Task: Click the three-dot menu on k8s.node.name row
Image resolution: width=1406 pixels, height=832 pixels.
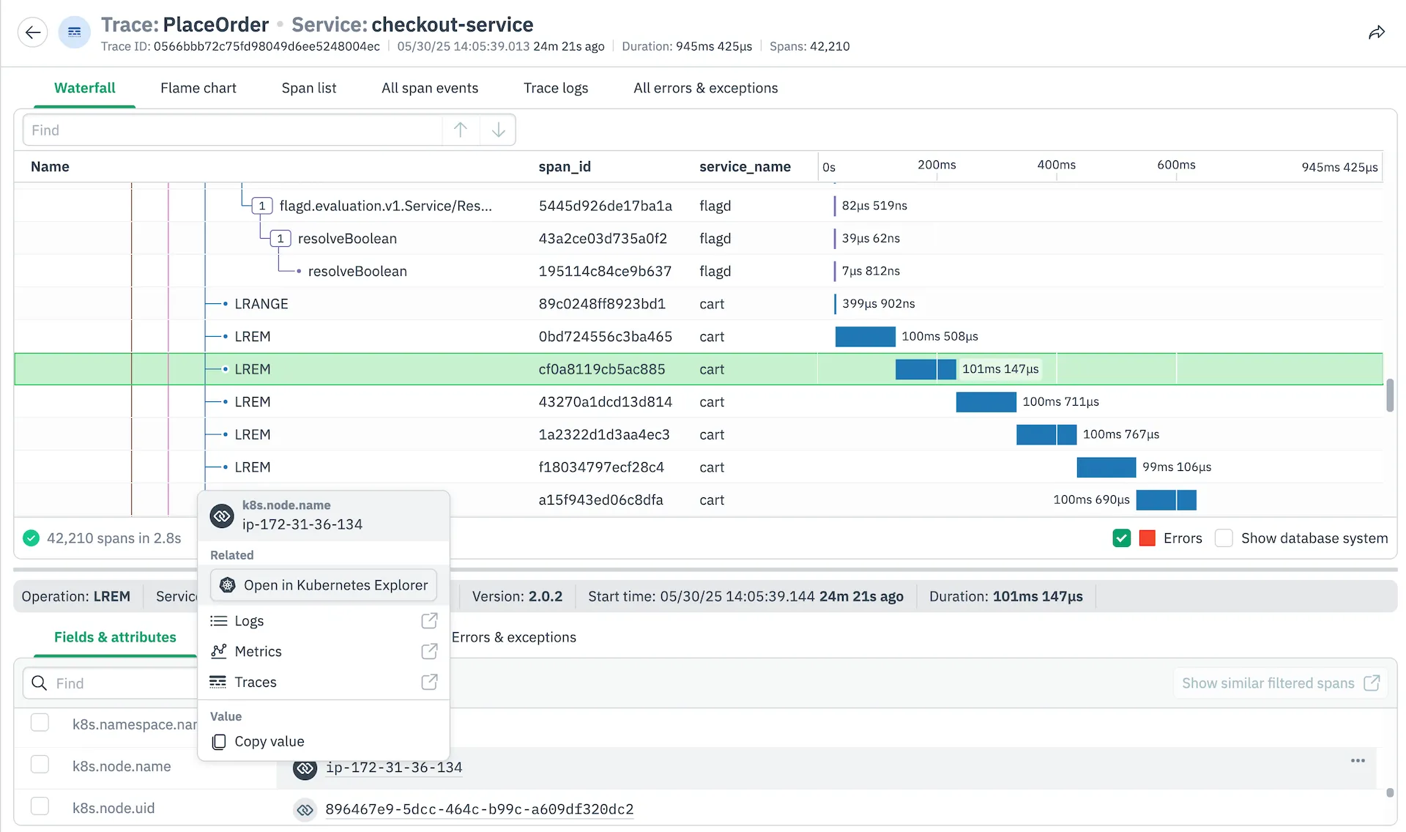Action: pos(1358,760)
